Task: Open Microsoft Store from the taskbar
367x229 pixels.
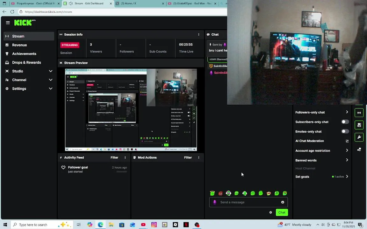Action: click(x=122, y=225)
